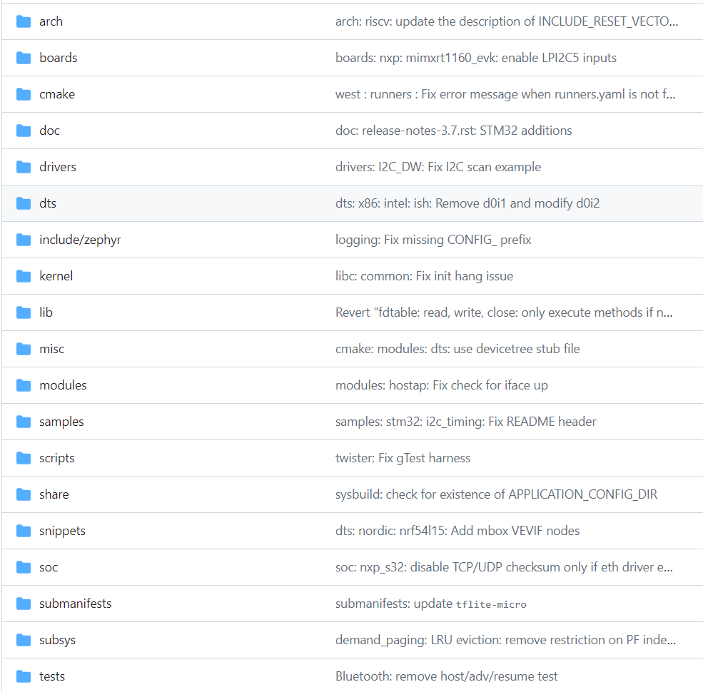
Task: Open commit 'arch: riscv: update the description'
Action: [x=507, y=21]
